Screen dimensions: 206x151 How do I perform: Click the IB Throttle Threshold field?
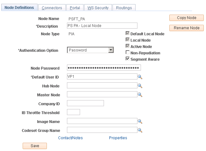coord(73,112)
